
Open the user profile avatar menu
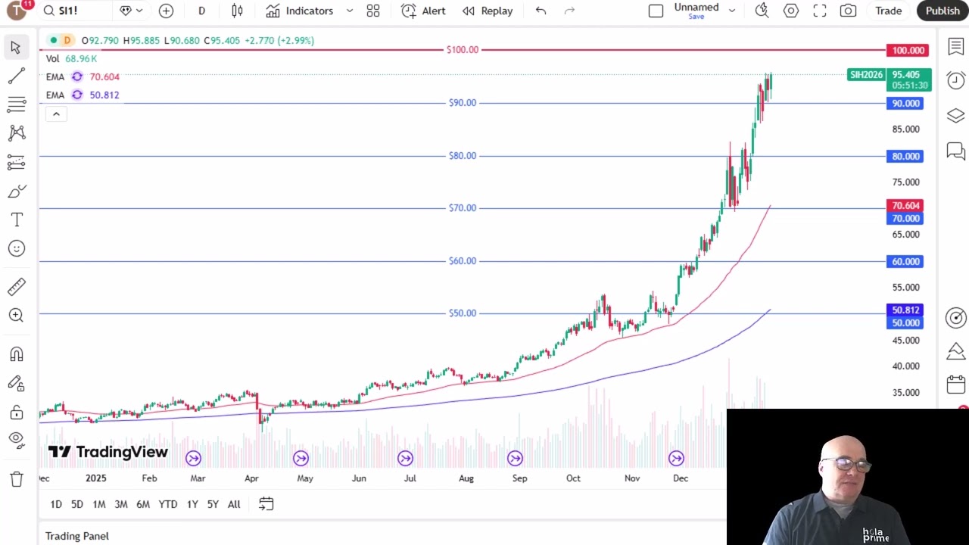pos(17,11)
